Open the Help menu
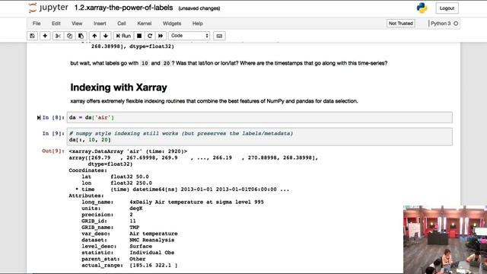 click(198, 24)
